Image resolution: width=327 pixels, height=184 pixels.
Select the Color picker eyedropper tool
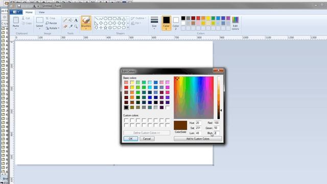click(71, 27)
